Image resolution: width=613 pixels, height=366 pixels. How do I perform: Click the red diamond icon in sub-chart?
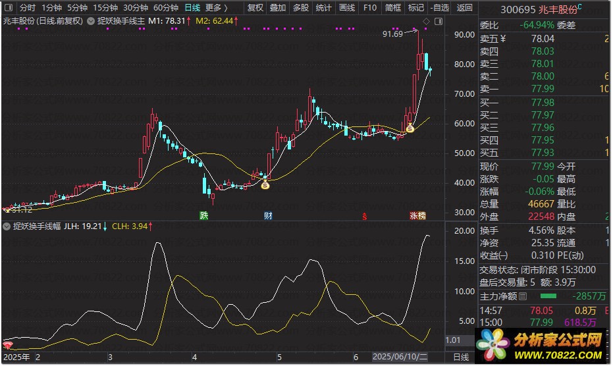(x=8, y=345)
